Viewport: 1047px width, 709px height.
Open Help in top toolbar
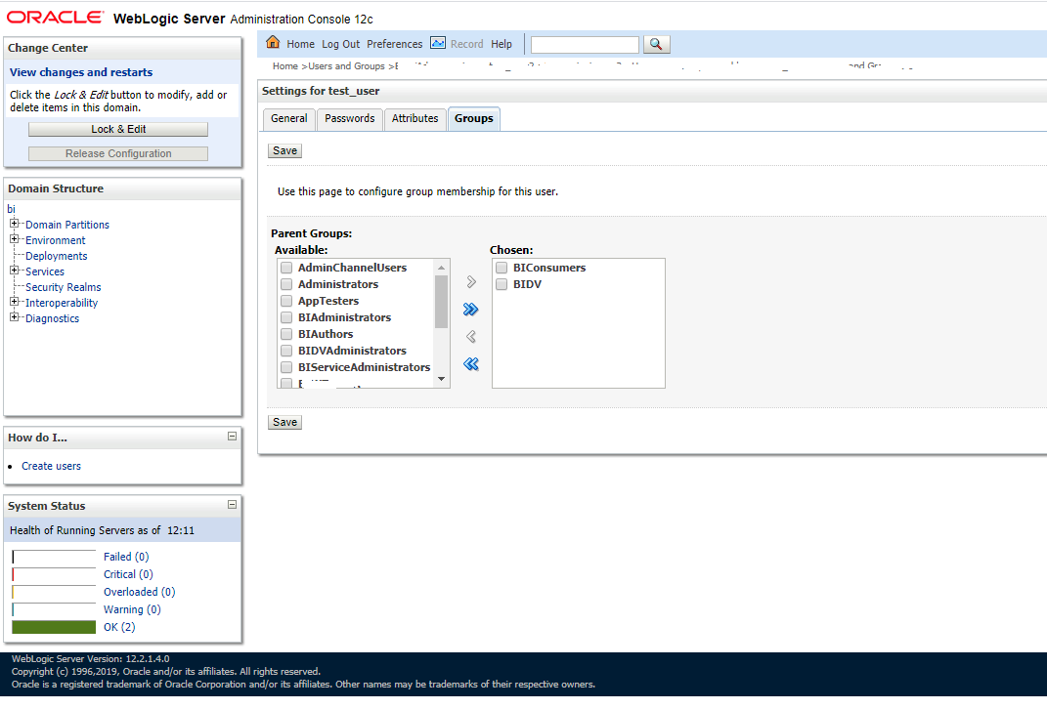[502, 44]
